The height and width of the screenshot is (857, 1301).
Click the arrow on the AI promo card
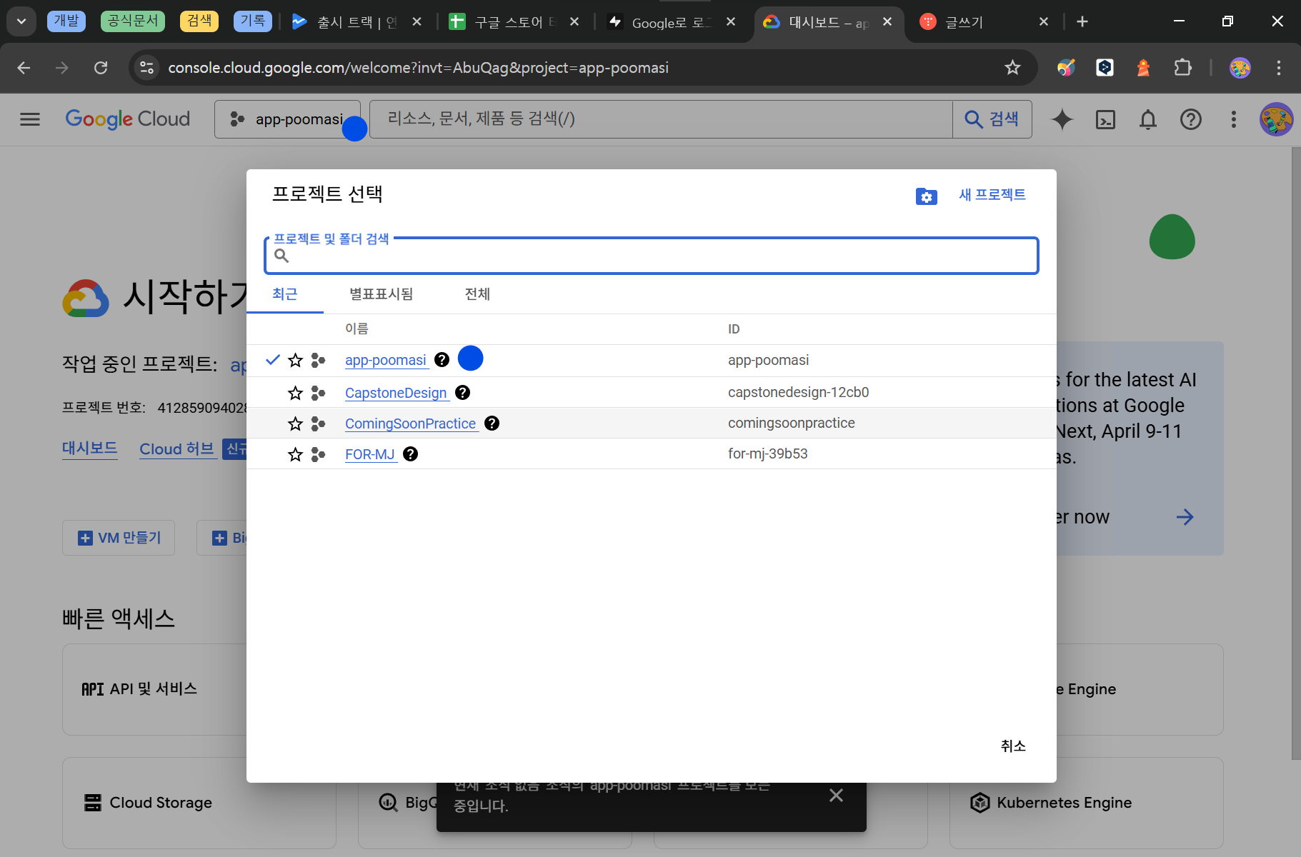point(1185,517)
